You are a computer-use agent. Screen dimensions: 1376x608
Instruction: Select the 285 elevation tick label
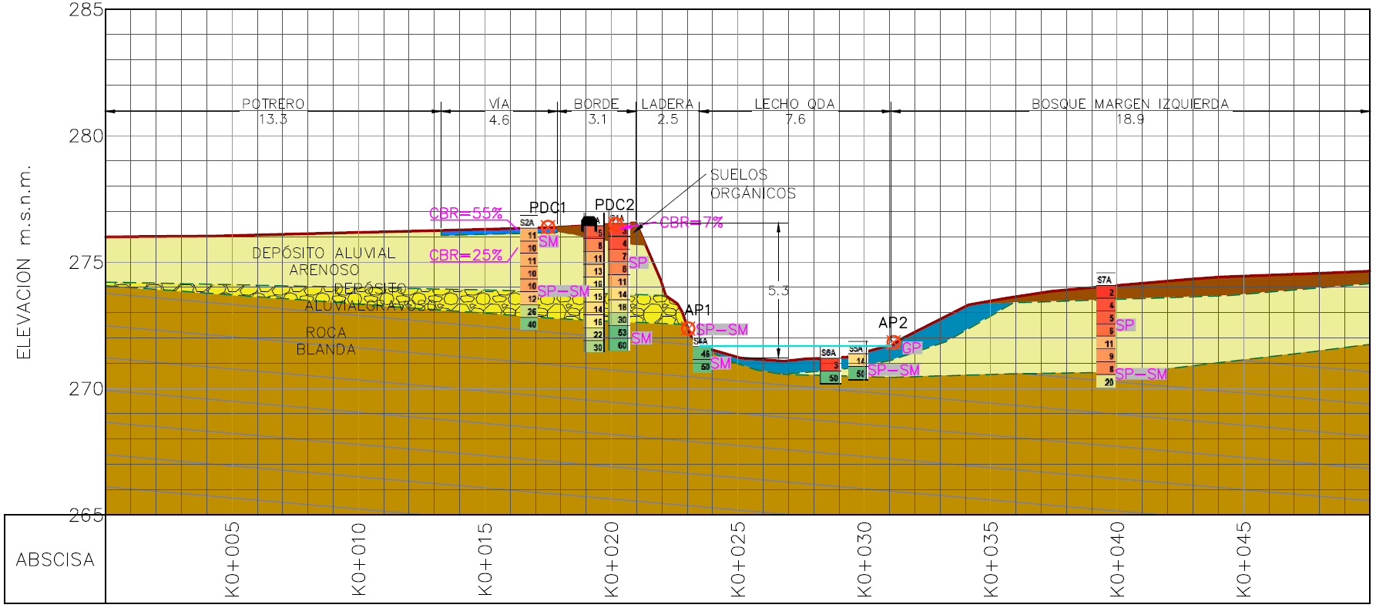(x=86, y=10)
